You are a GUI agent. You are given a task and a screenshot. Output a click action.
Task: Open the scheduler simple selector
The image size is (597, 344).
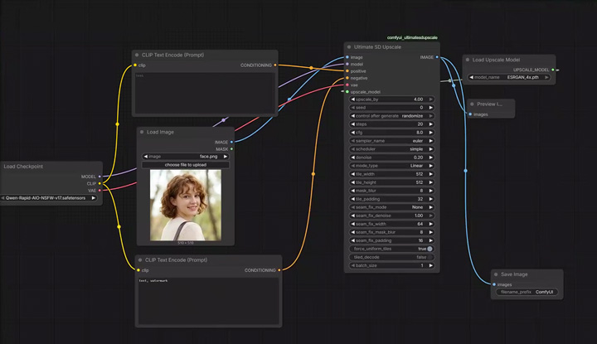391,149
